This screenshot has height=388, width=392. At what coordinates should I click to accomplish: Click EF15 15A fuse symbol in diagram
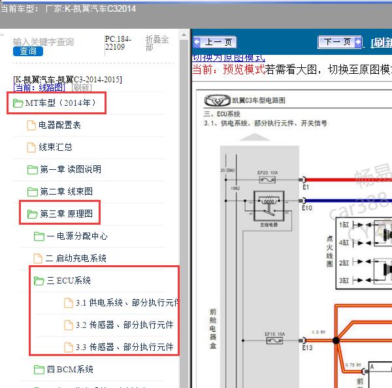(274, 340)
